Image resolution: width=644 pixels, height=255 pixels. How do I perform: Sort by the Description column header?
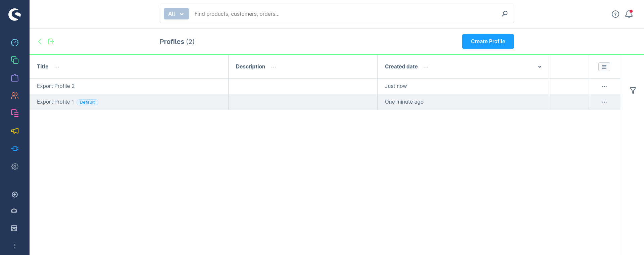[250, 66]
